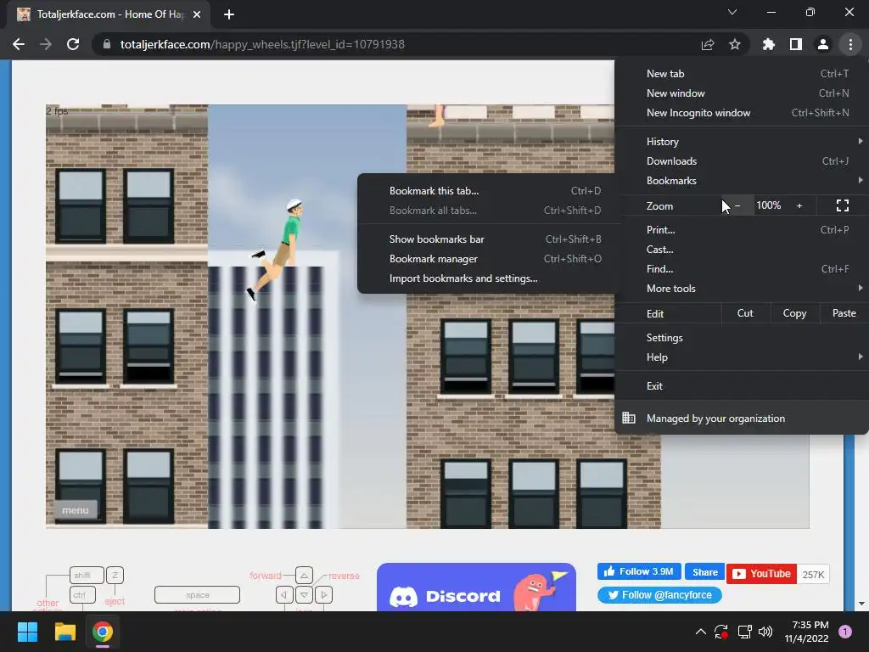Open a new tab with the plus button
The height and width of the screenshot is (652, 869).
[229, 14]
